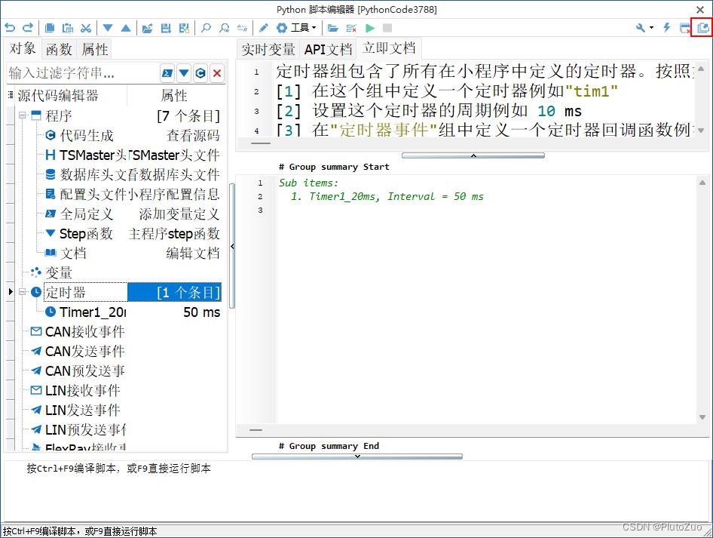Click the close window panel icon

click(x=684, y=28)
